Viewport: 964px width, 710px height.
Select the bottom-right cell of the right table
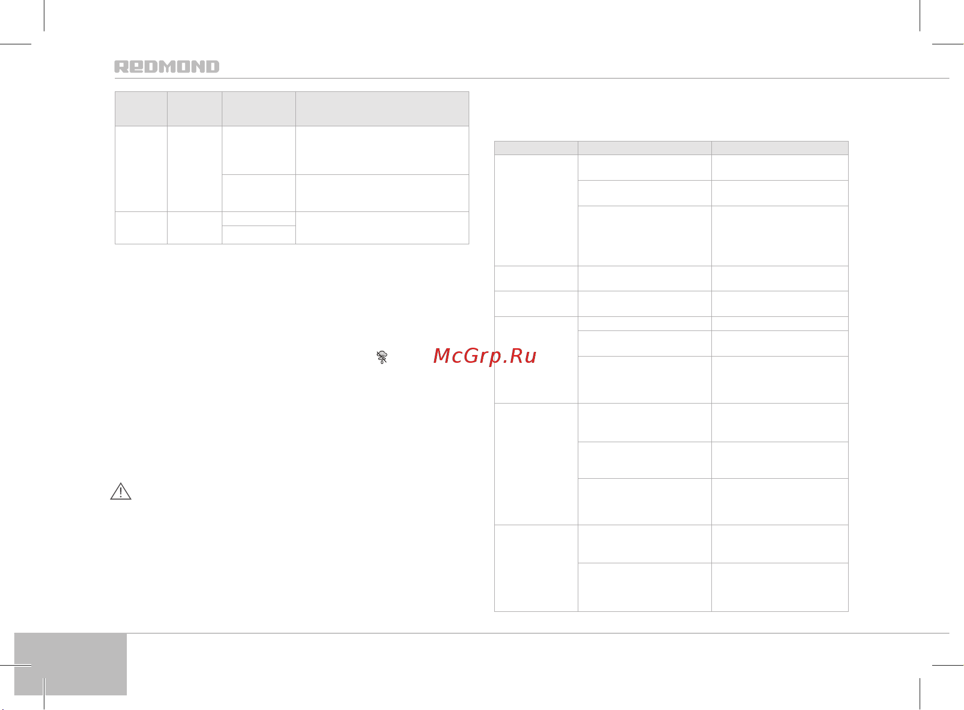(x=780, y=587)
